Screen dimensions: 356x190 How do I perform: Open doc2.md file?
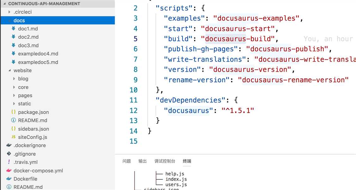[x=28, y=37]
